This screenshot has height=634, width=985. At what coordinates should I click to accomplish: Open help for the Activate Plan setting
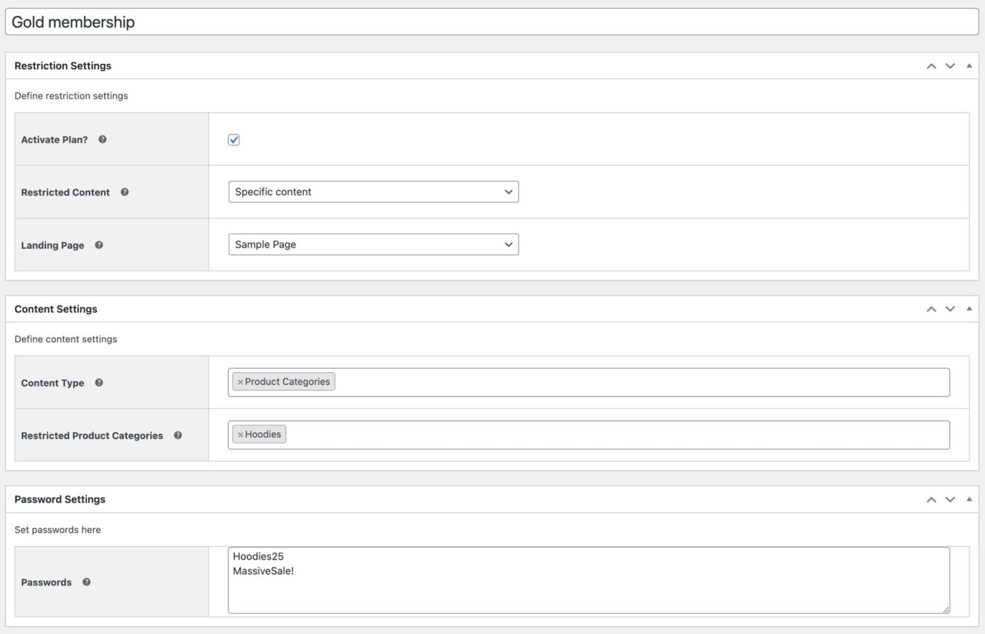tap(102, 139)
